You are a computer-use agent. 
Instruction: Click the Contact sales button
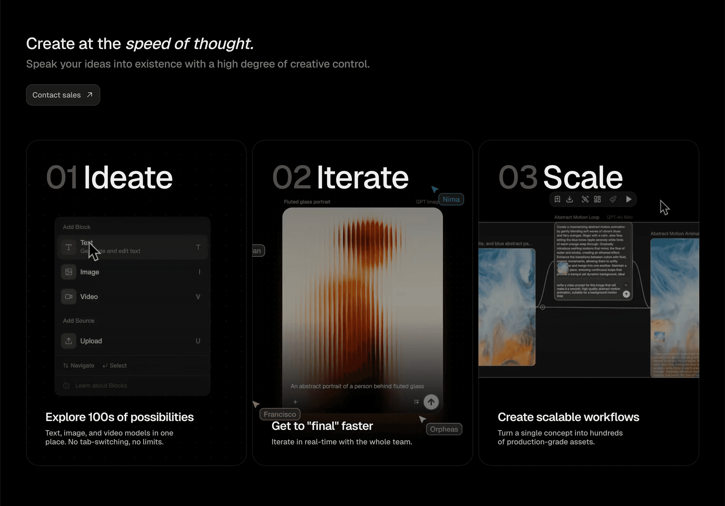point(63,95)
